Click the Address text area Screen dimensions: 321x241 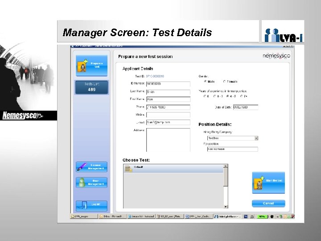coord(168,140)
